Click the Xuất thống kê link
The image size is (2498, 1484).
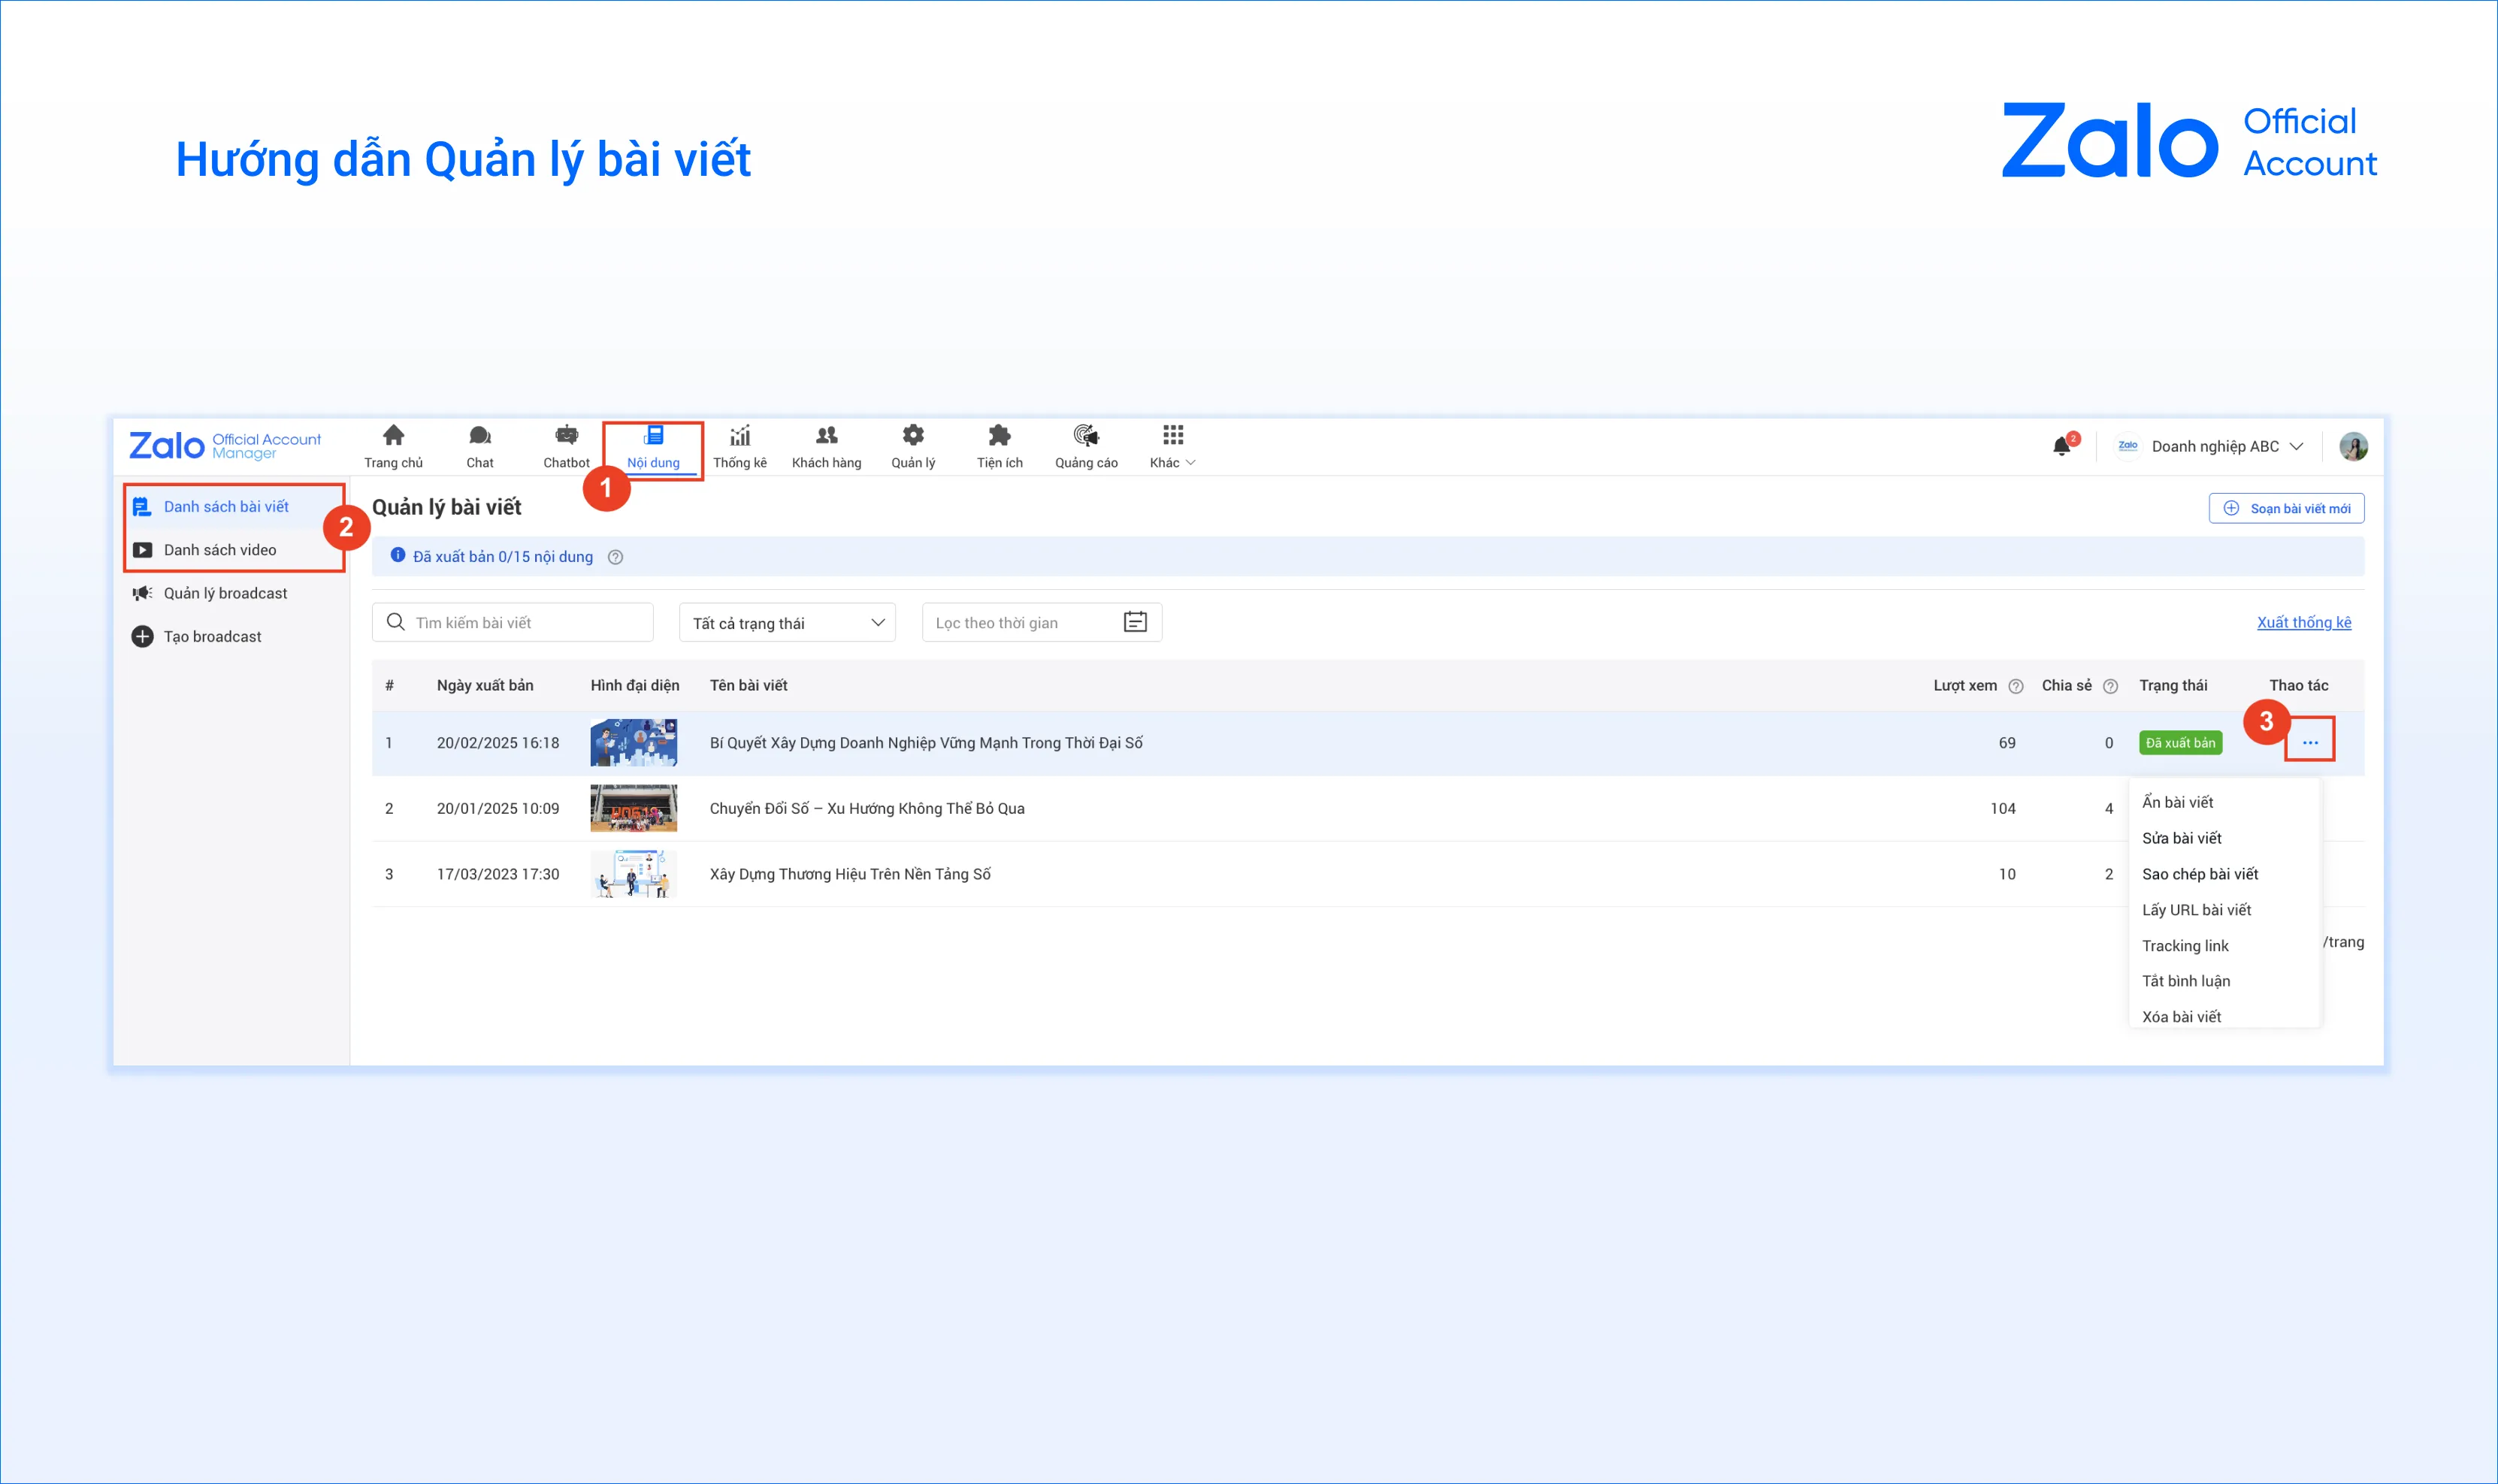(x=2303, y=622)
